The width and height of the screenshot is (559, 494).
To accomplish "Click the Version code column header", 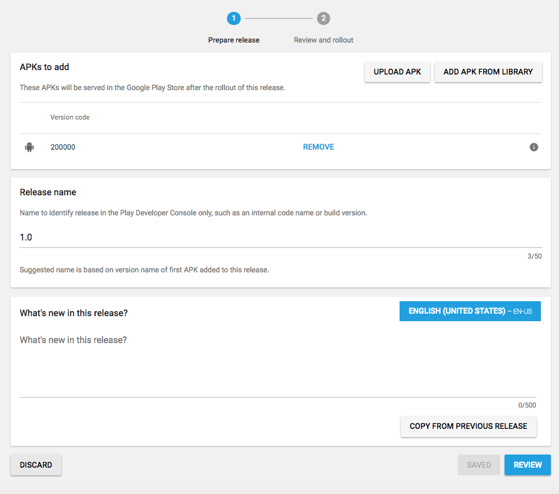I will pos(70,117).
